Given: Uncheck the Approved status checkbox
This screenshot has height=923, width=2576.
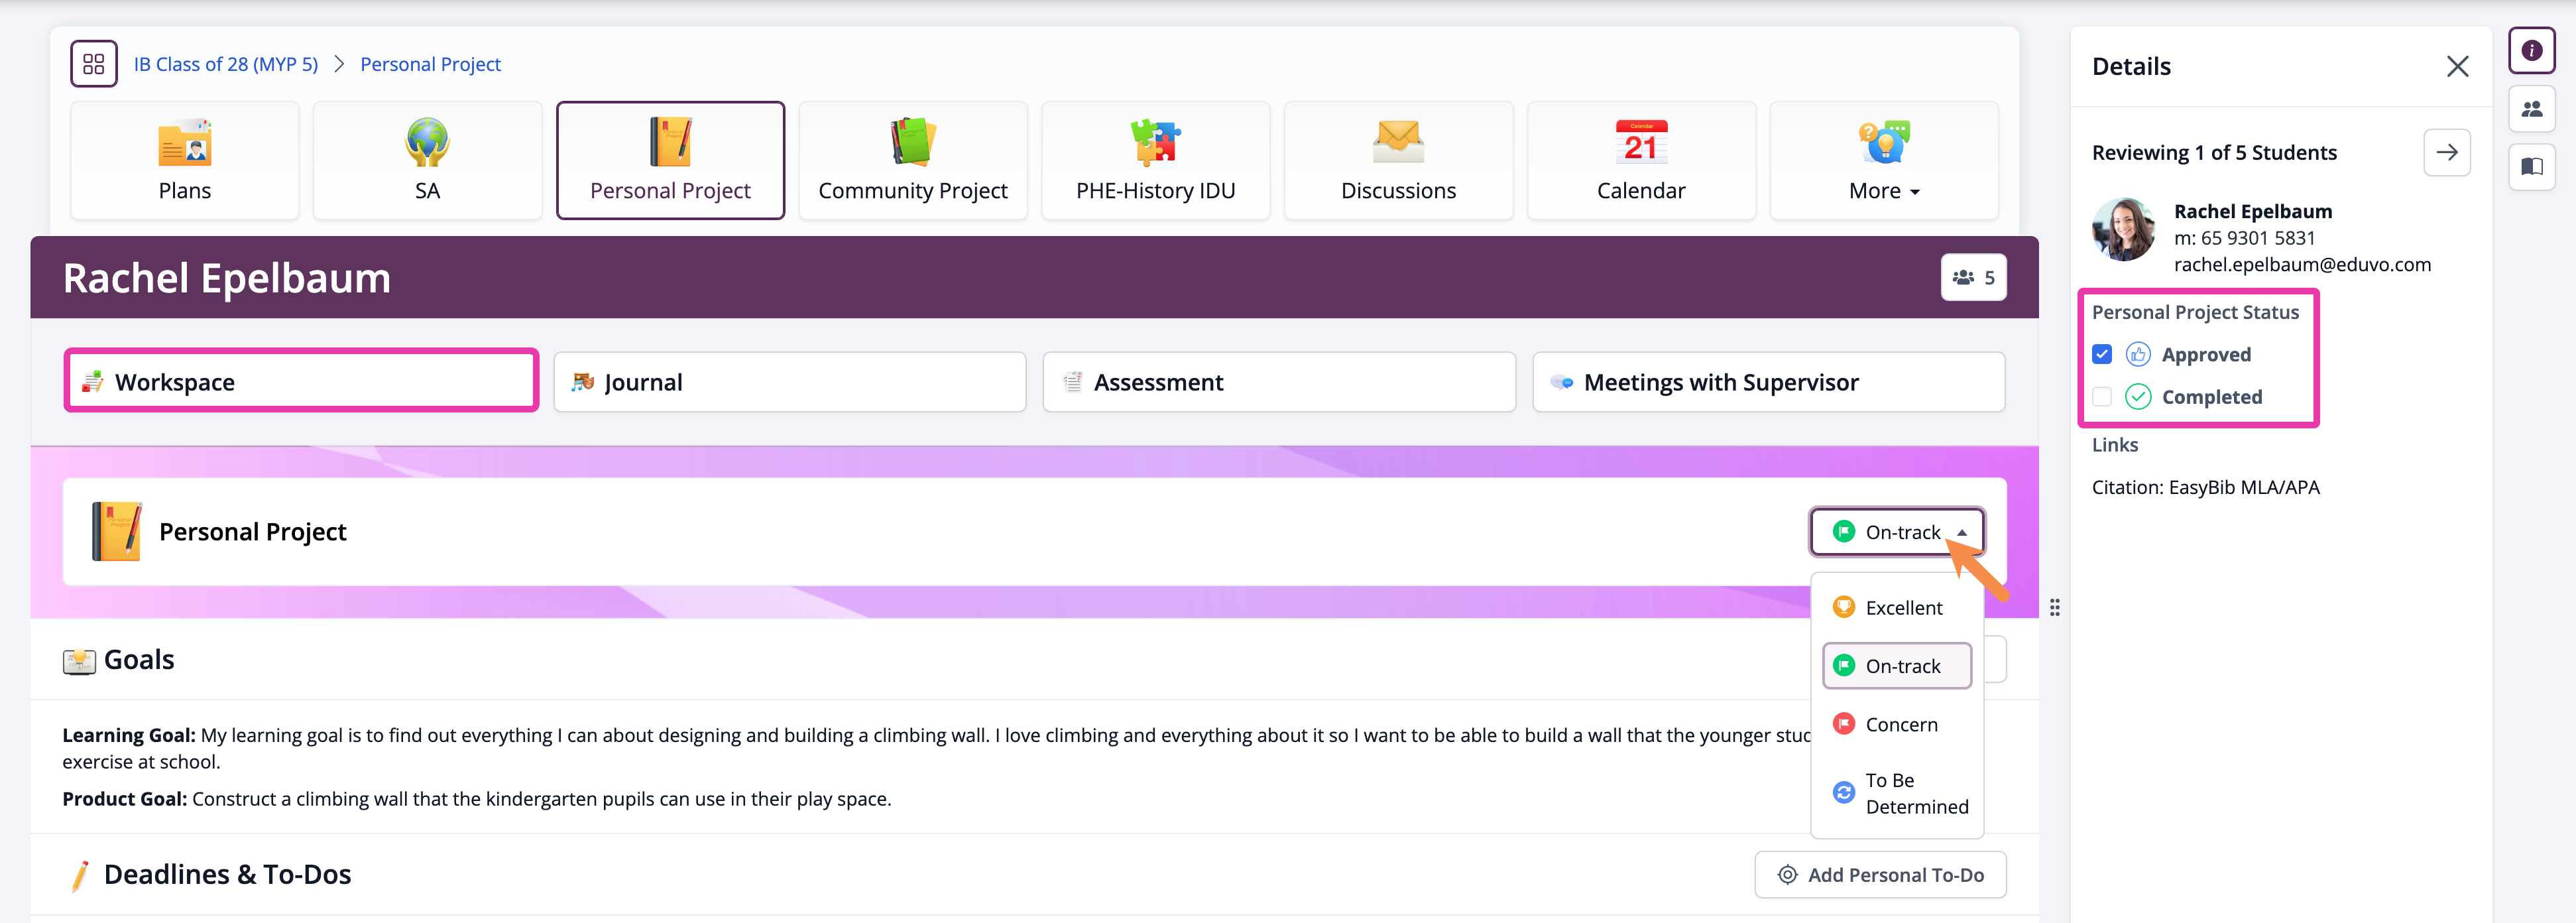Looking at the screenshot, I should [2102, 355].
